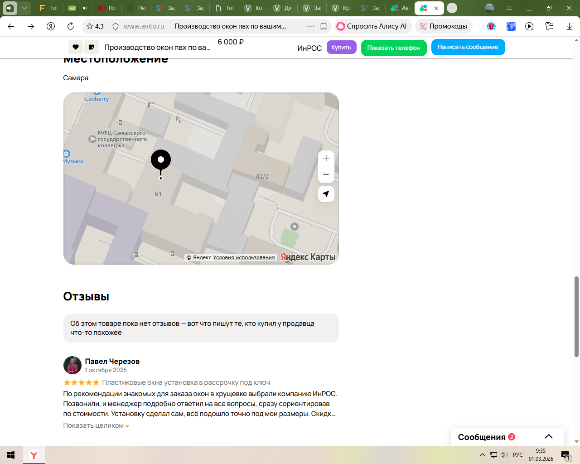Viewport: 580px width, 464px height.
Task: Open Яндекс Карты logo on map
Action: 308,257
